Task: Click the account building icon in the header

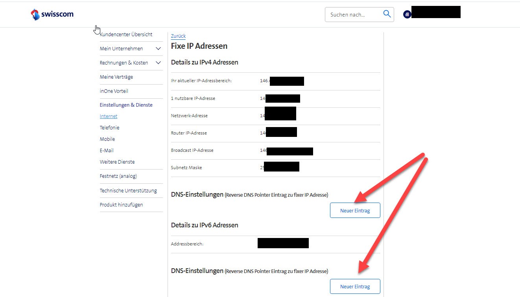Action: pyautogui.click(x=407, y=14)
